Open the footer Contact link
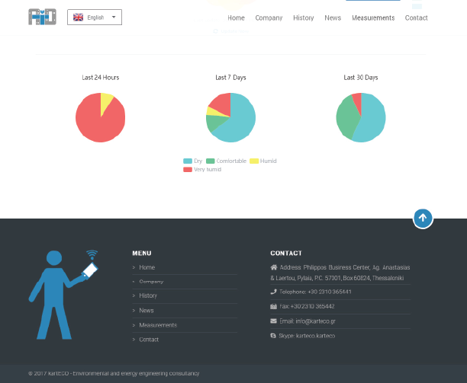This screenshot has height=383, width=467. tap(149, 340)
